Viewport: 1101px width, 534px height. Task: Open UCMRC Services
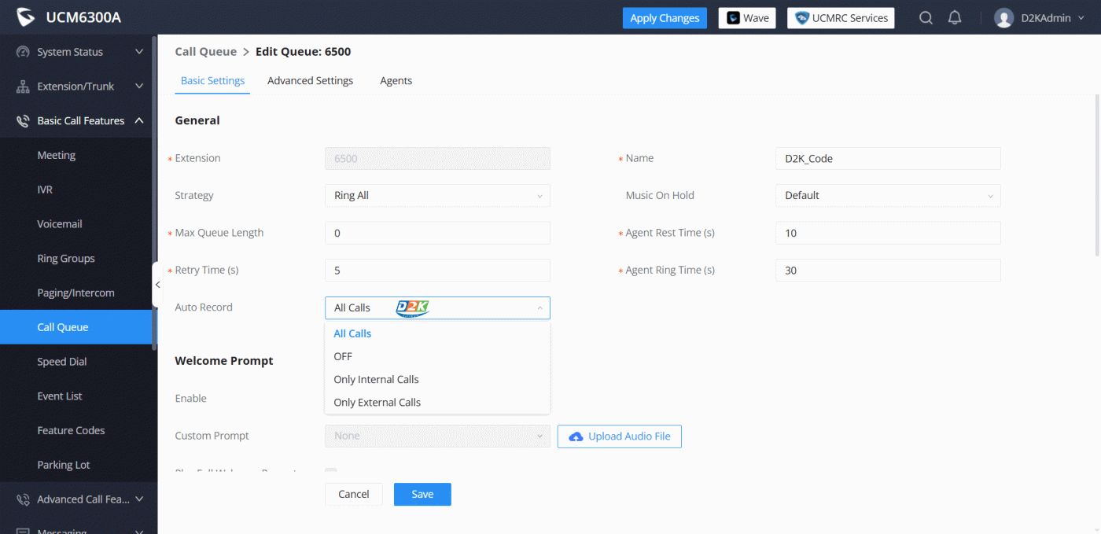[840, 18]
